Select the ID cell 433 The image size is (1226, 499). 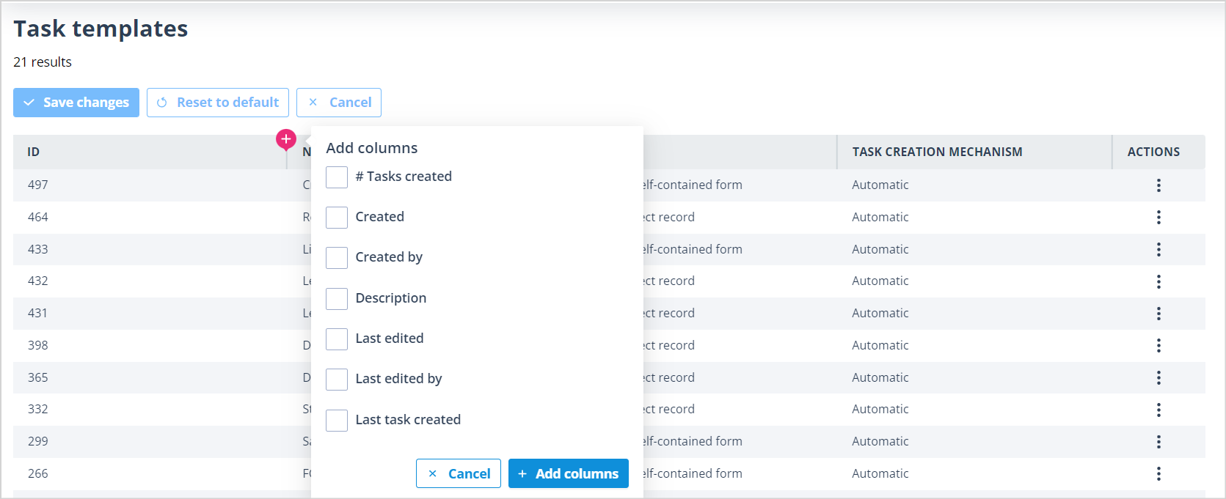point(38,249)
